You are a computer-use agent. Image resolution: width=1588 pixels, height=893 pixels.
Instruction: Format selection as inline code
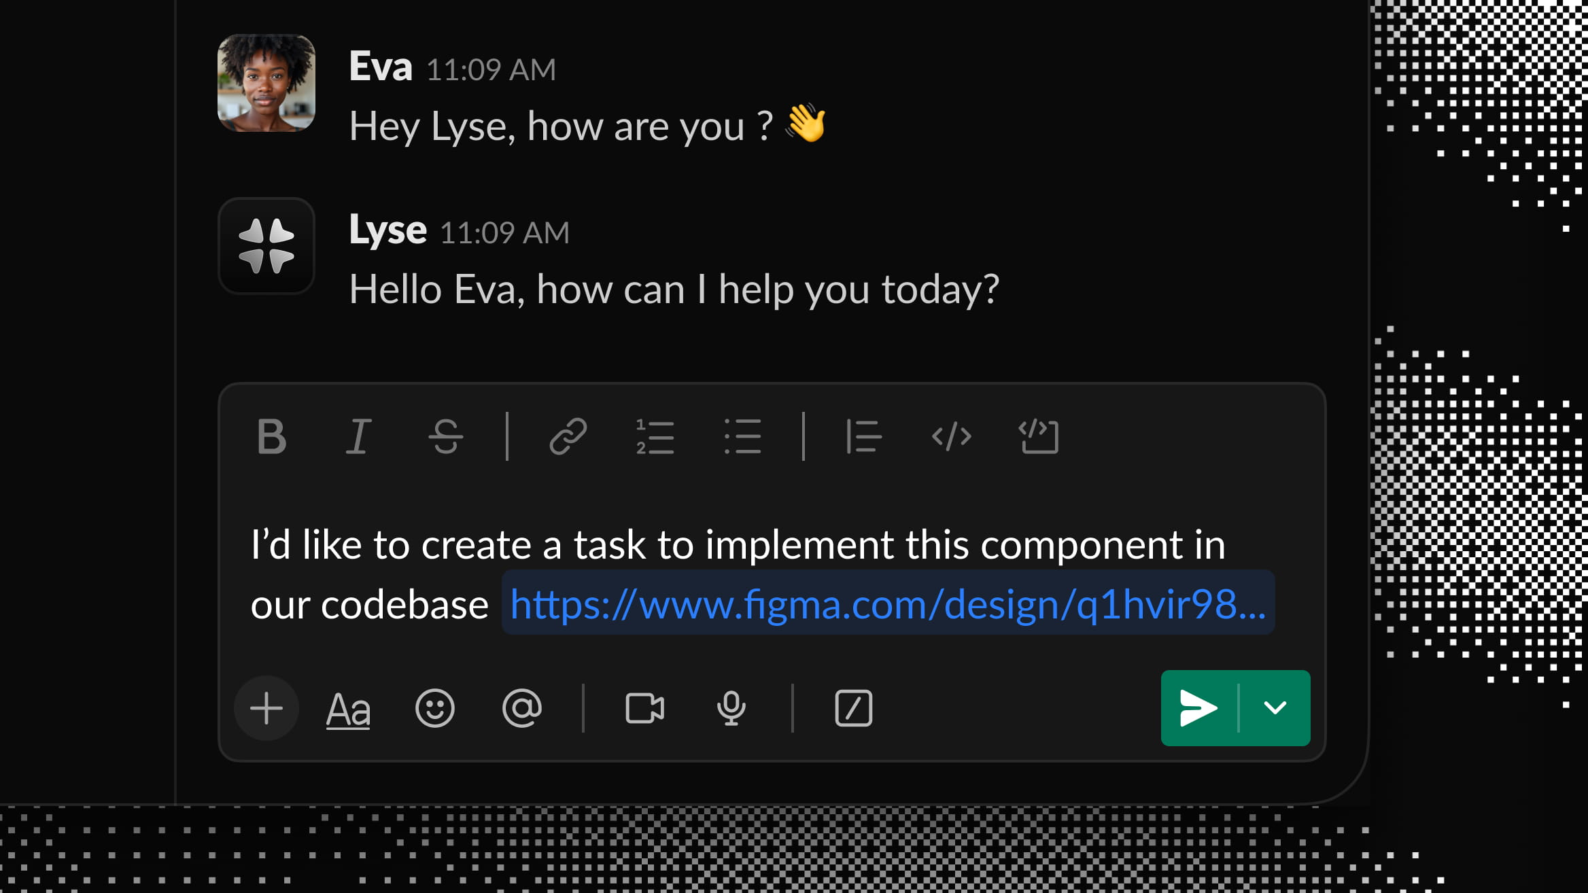pyautogui.click(x=952, y=437)
